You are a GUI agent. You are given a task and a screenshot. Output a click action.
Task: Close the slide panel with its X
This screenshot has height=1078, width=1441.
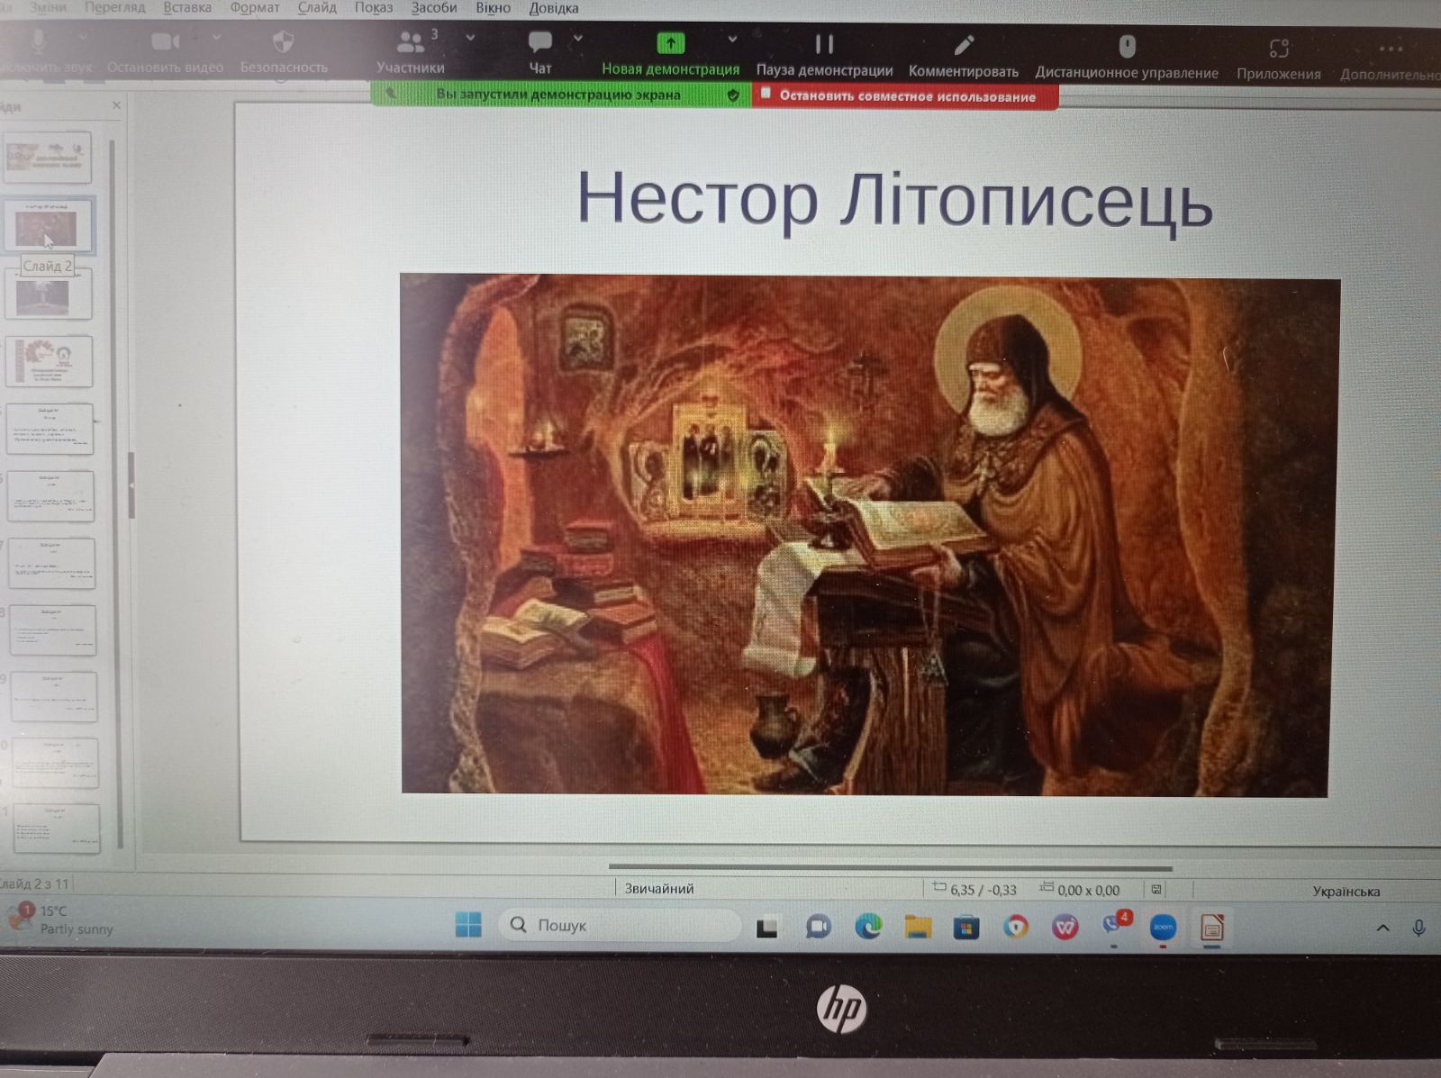coord(116,105)
